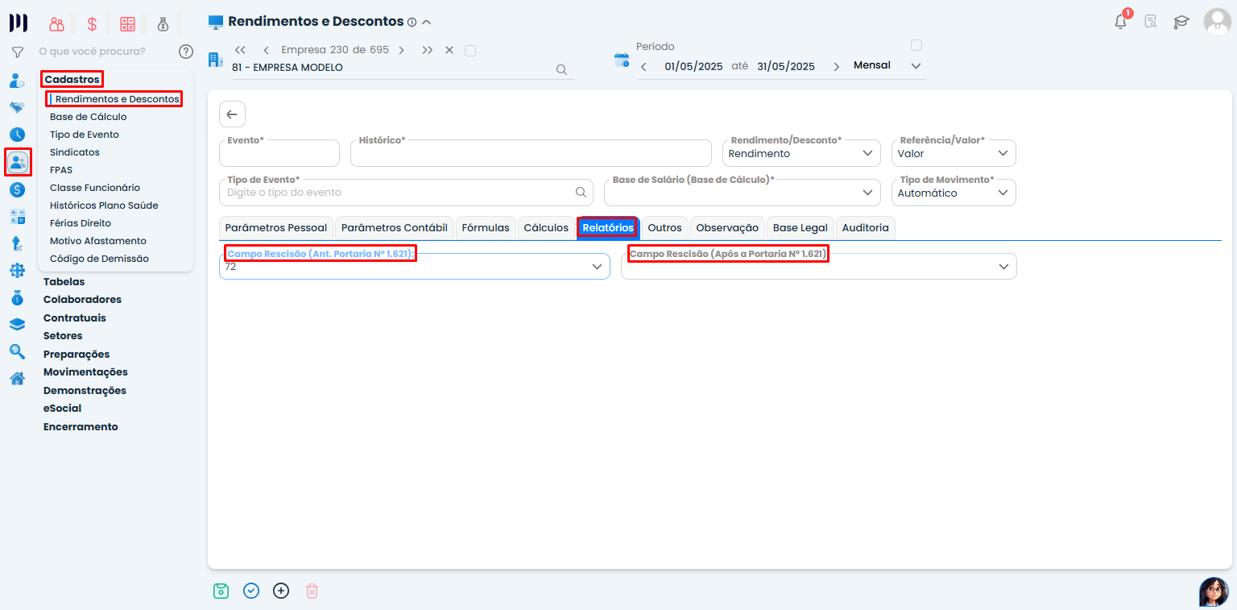
Task: Click the green save icon at bottom
Action: (221, 591)
